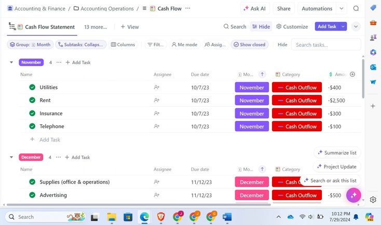
Task: Open the Edge sidebar Outlook icon
Action: pos(373,67)
